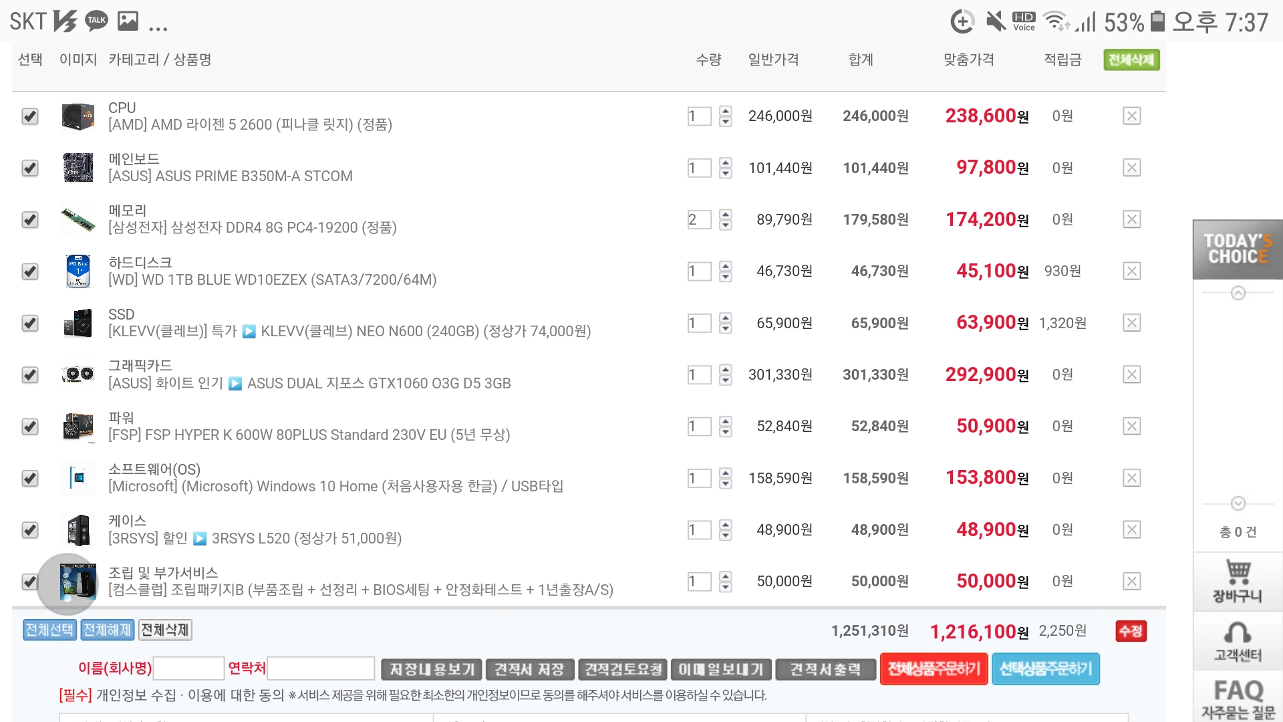Click the green 전체삭제 header button
Screen dimensions: 1283x722
[1131, 60]
